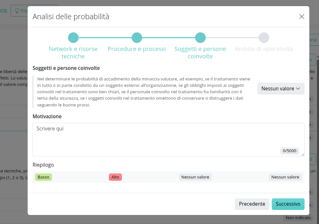Image resolution: width=319 pixels, height=224 pixels.
Task: Jump to the Ambito di operatività step label
Action: point(264,49)
